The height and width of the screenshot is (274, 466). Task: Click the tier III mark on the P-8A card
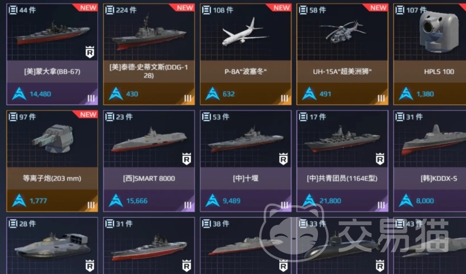[x=284, y=98]
